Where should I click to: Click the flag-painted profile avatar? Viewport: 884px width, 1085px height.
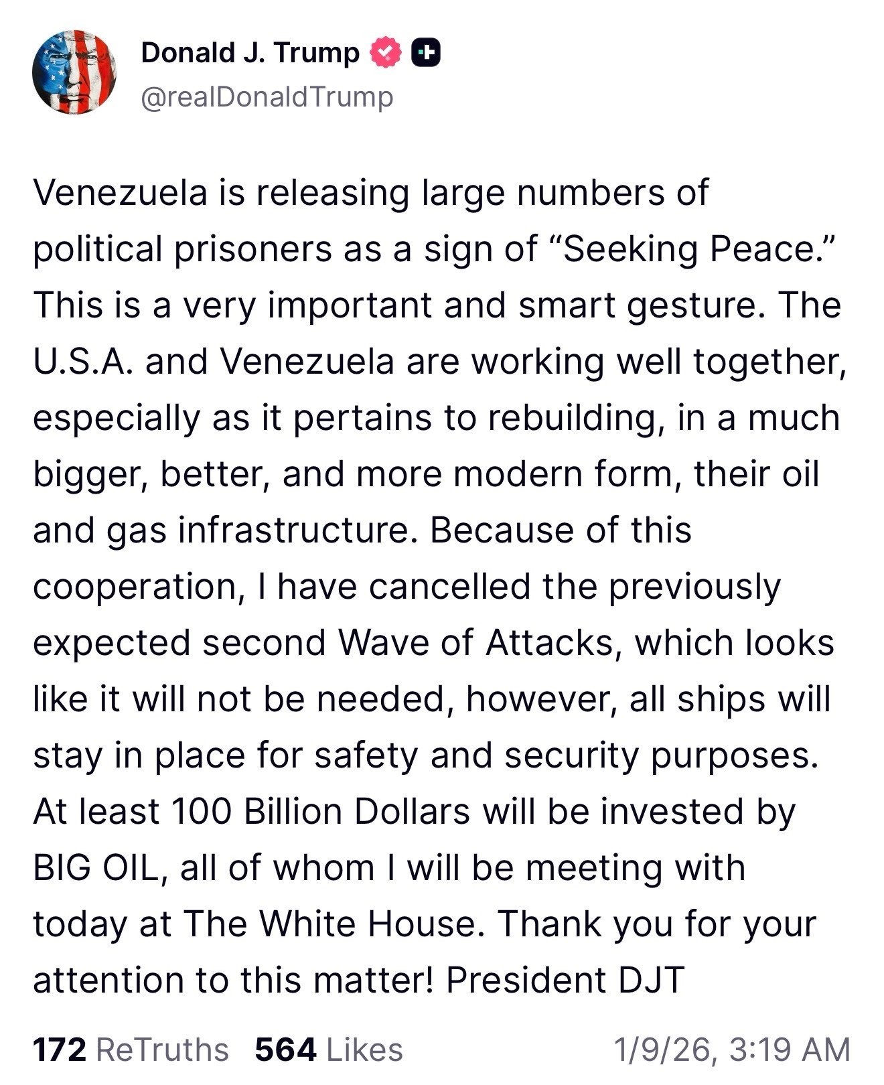(x=74, y=72)
